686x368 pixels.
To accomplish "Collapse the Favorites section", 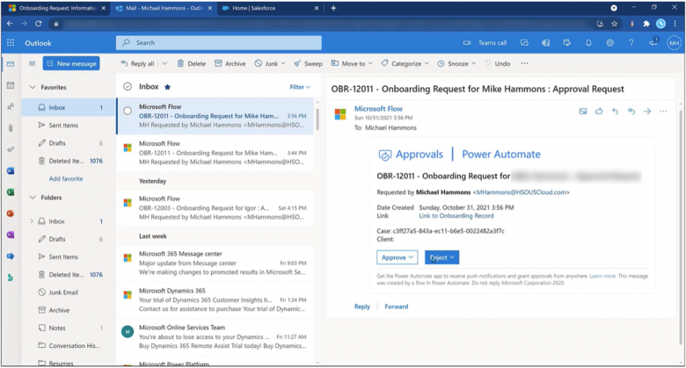I will click(33, 88).
